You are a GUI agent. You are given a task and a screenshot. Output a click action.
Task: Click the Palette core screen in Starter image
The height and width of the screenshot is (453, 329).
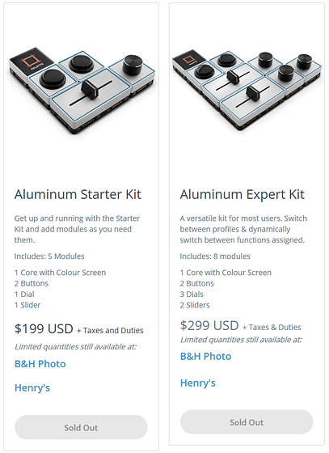click(32, 61)
